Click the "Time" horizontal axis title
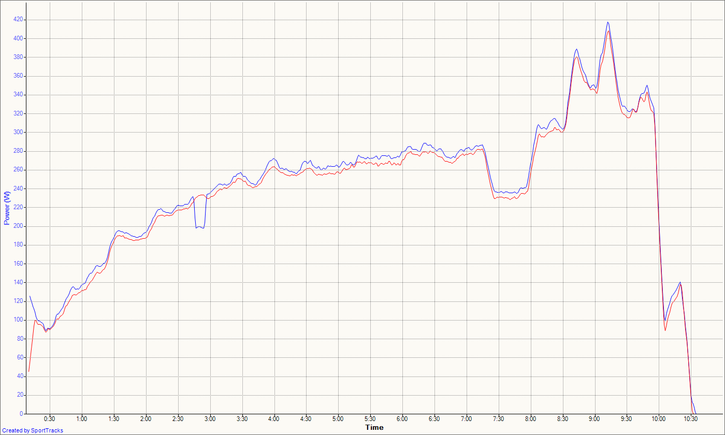Image resolution: width=725 pixels, height=435 pixels. click(374, 427)
